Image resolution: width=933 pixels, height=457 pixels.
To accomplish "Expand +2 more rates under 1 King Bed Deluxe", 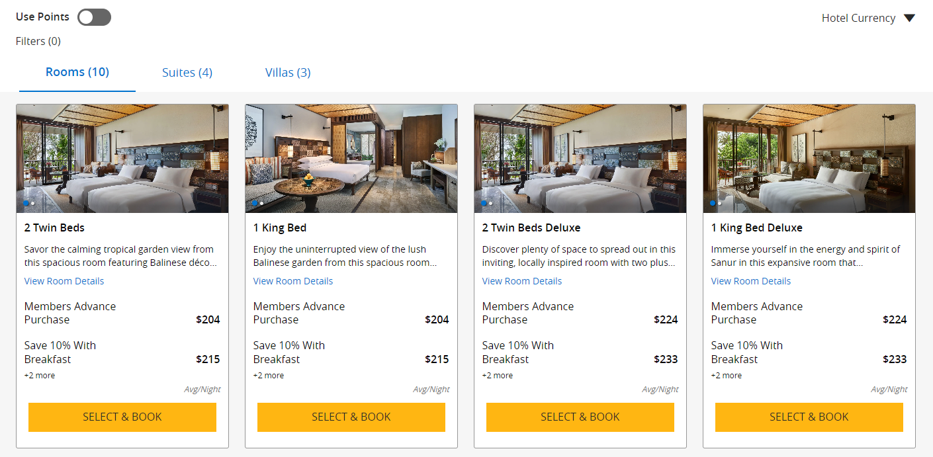I will (726, 375).
